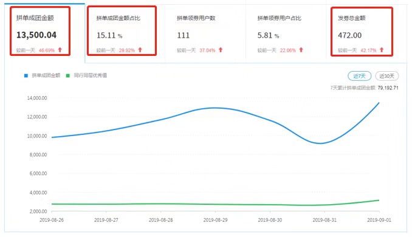Click red up arrow beside 46.69%

(60, 50)
